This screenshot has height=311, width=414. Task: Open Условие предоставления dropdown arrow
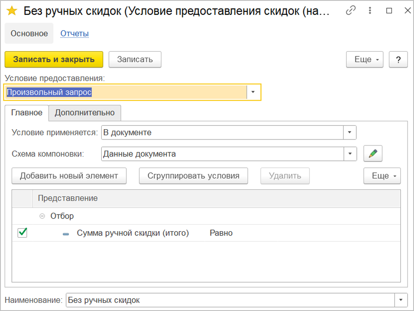(253, 92)
